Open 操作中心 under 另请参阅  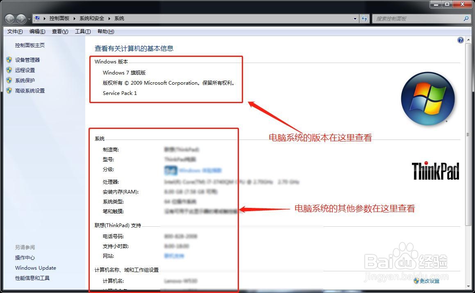[25, 258]
